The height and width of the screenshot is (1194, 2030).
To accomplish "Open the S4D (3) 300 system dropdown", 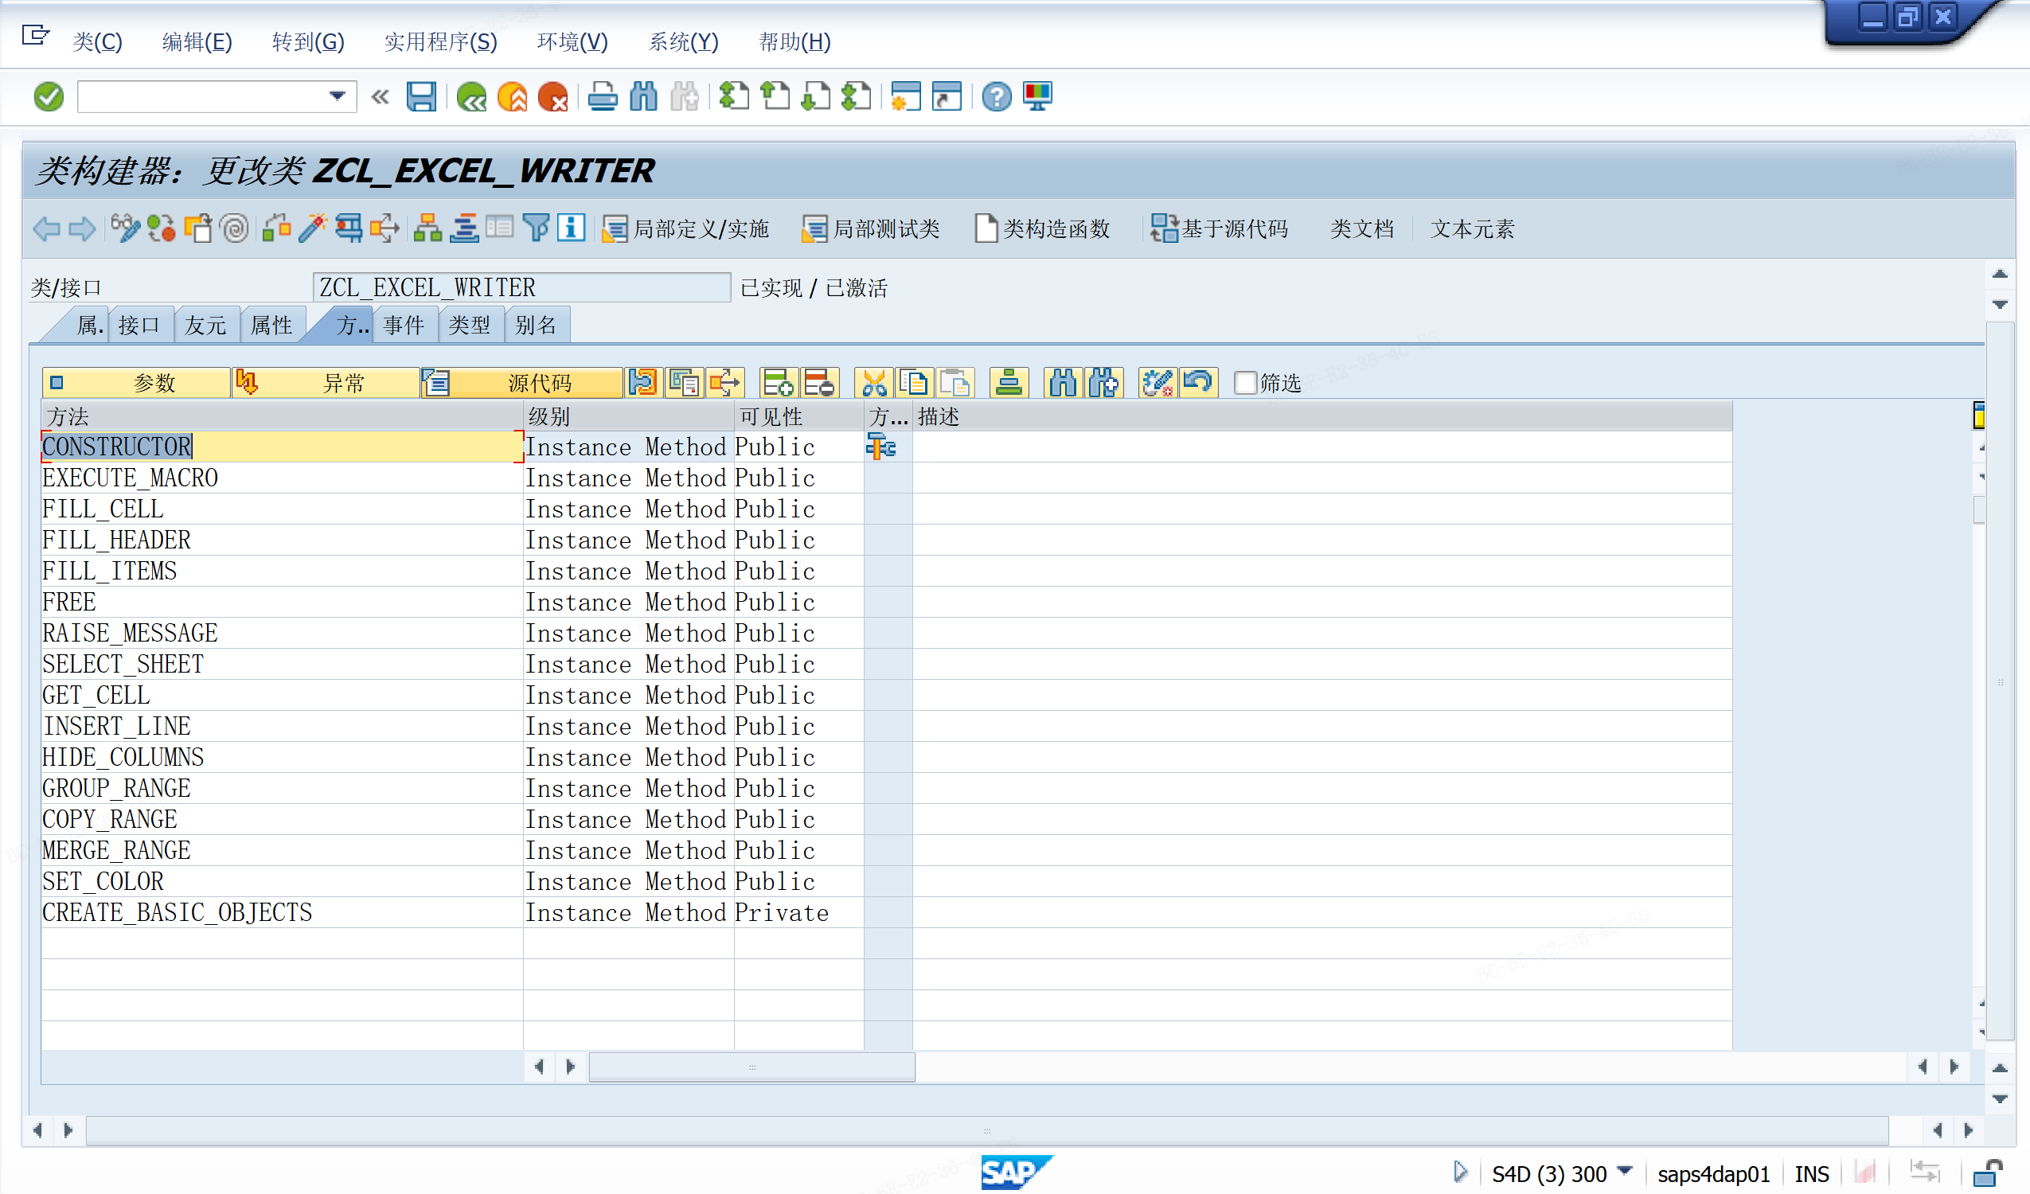I will coord(1625,1171).
